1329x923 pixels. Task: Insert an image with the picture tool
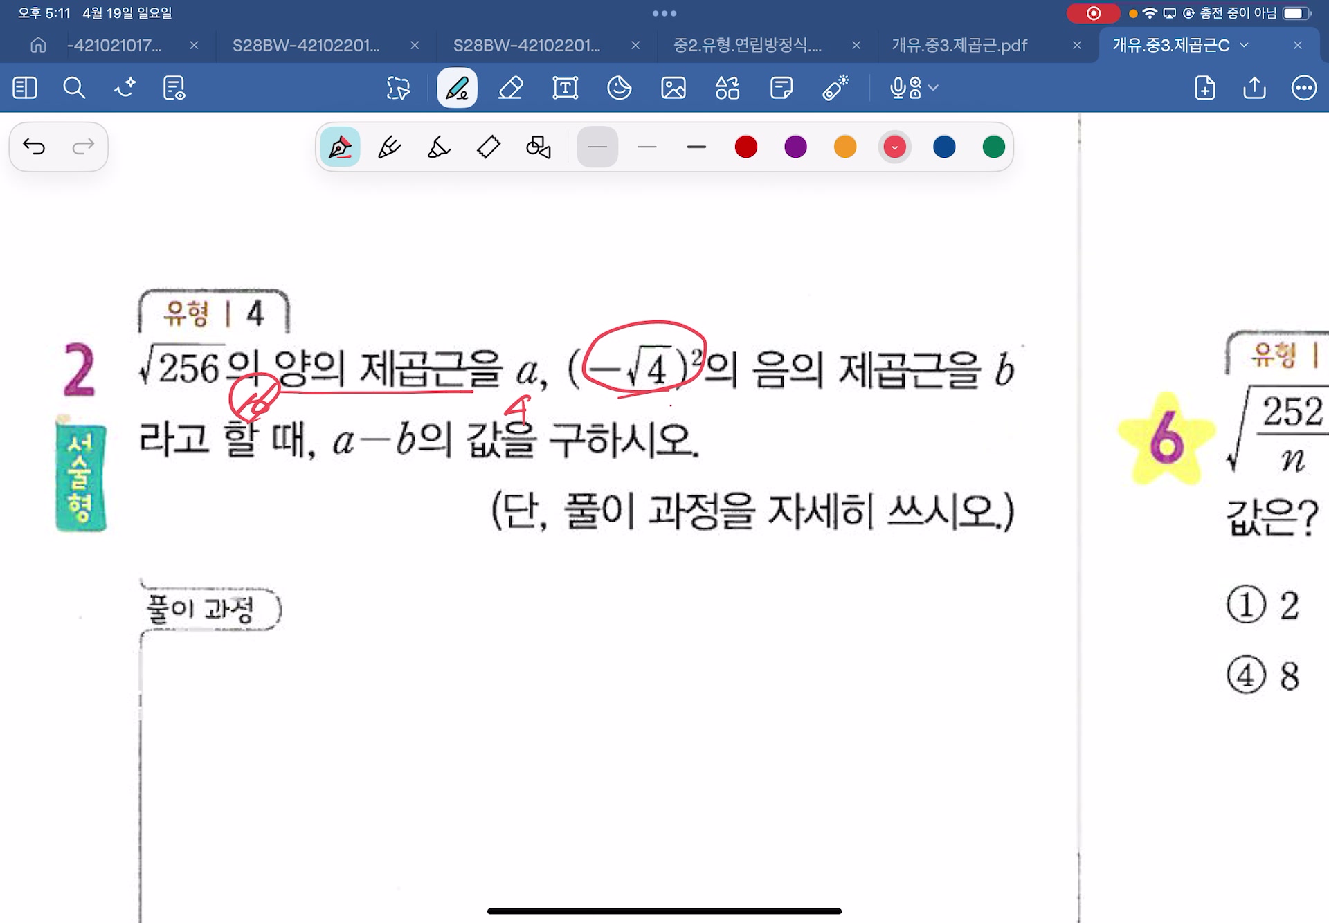[x=673, y=88]
